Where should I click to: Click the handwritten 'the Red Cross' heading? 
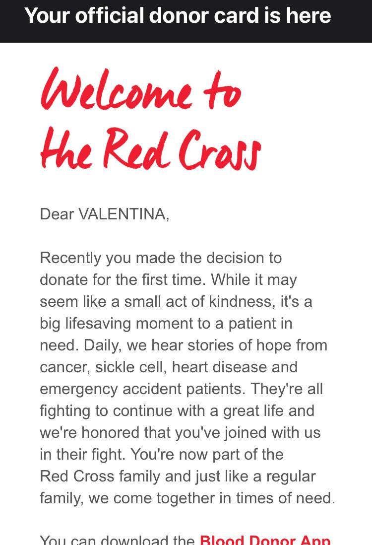click(x=150, y=148)
